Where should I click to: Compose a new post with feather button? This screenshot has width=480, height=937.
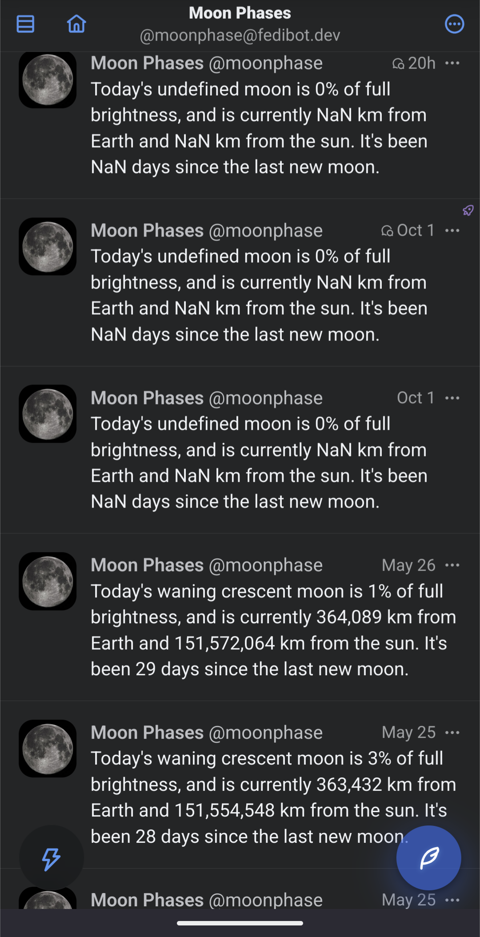(428, 858)
